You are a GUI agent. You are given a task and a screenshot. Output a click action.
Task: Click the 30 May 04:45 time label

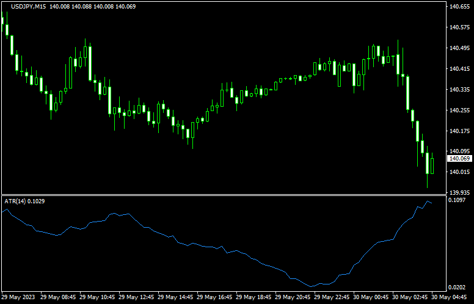[450, 297]
